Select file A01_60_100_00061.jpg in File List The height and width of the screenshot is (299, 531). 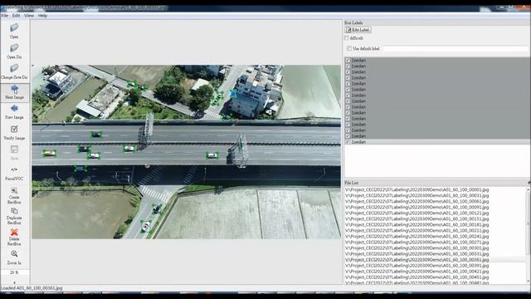(417, 201)
